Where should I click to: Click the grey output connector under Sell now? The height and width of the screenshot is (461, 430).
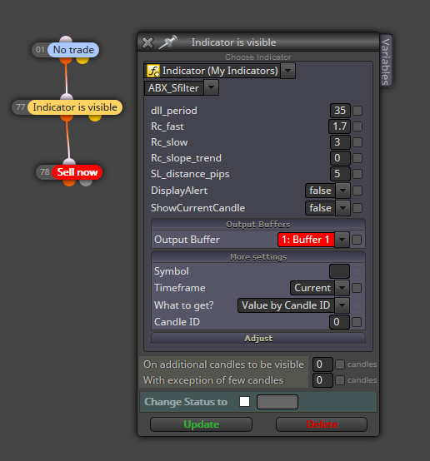(86, 182)
